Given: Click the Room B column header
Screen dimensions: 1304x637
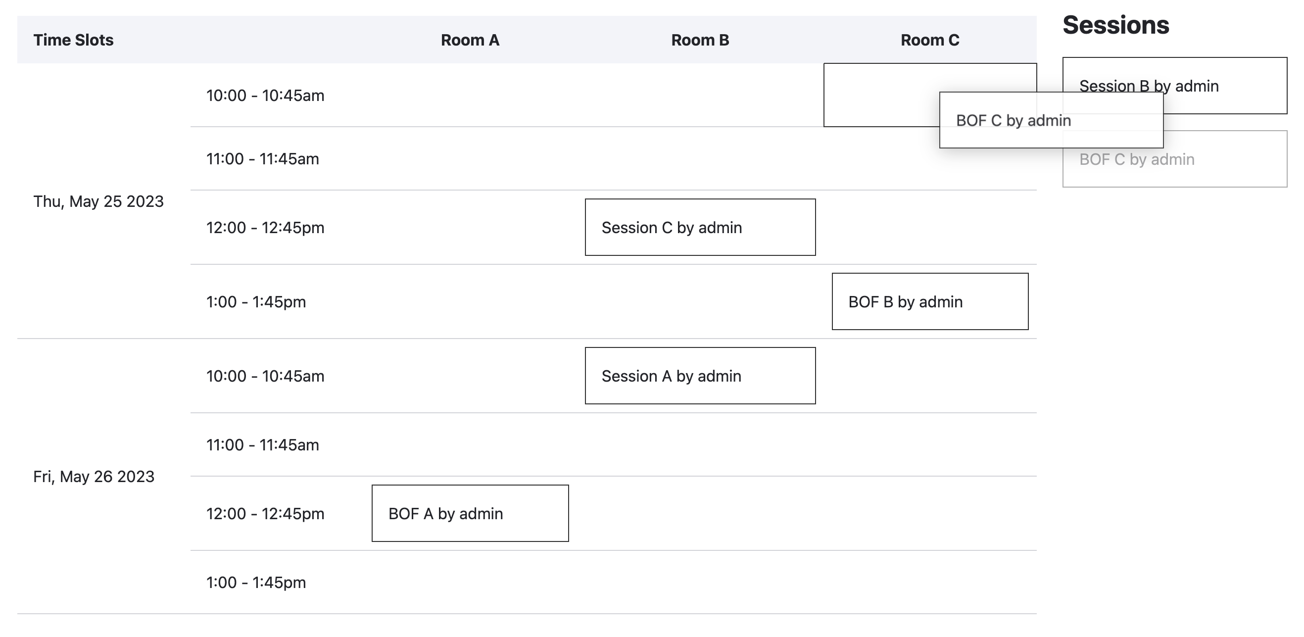Looking at the screenshot, I should (700, 40).
